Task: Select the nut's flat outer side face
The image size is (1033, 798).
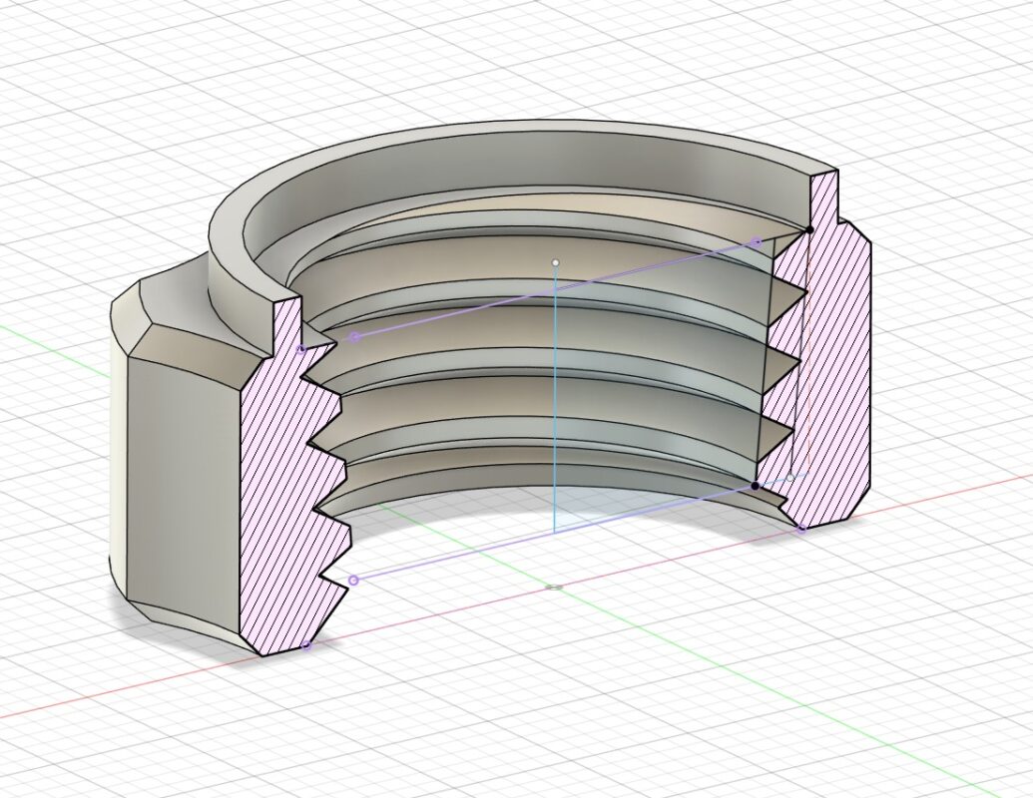Action: [180, 479]
